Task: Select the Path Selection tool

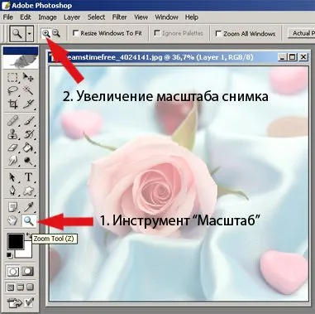Action: pos(12,177)
